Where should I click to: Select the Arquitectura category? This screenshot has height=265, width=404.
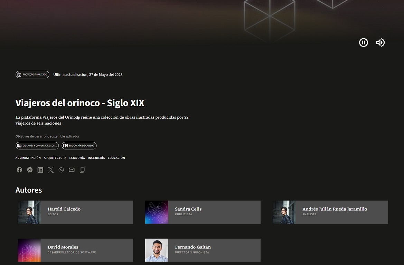[55, 158]
